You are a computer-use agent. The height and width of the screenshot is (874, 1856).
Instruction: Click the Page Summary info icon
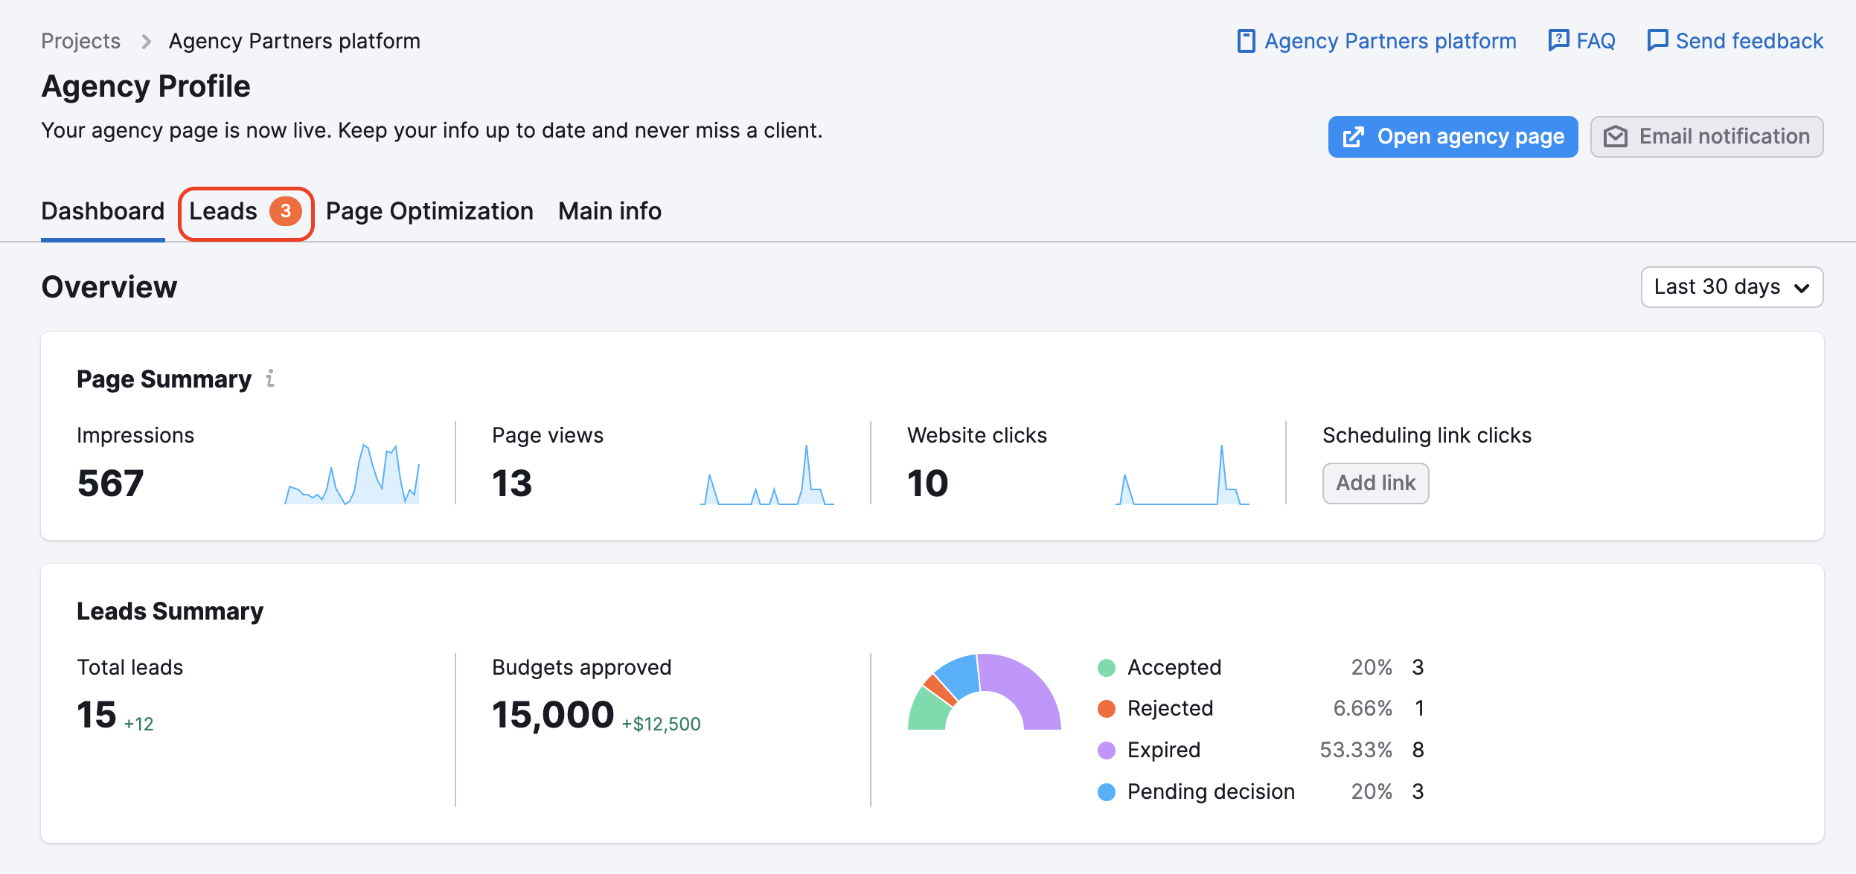pos(270,379)
